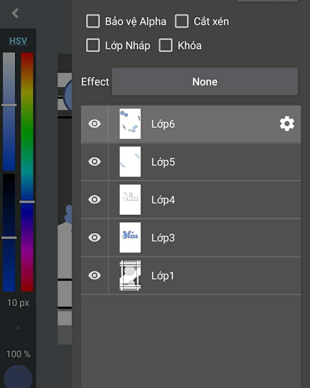Hide the Lớp1 layer eye icon

pyautogui.click(x=94, y=275)
